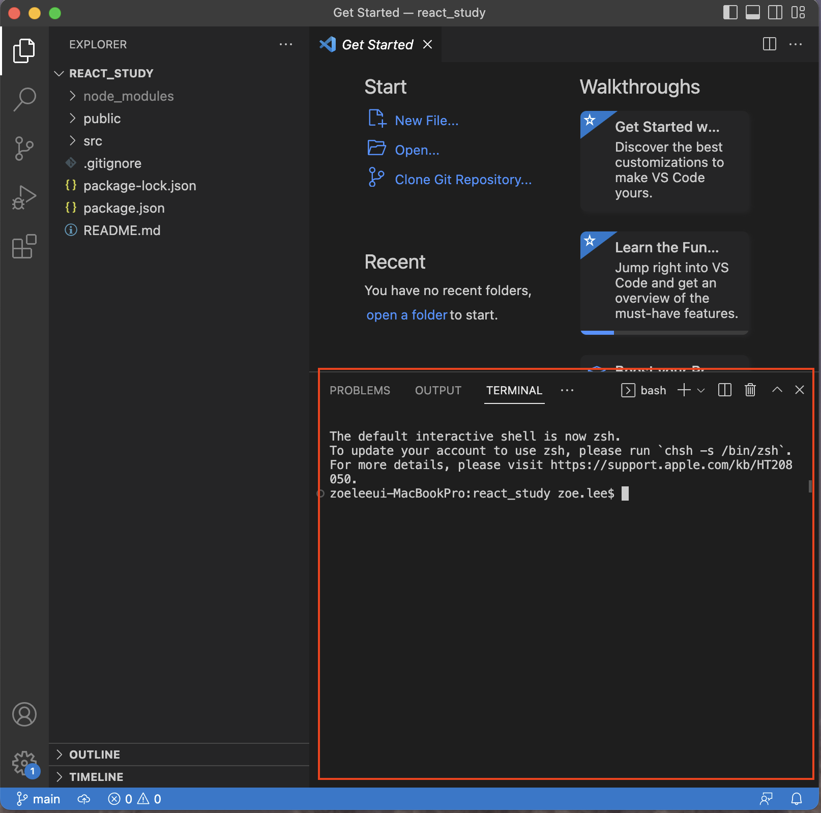
Task: Open the Manage gear icon
Action: pyautogui.click(x=24, y=763)
